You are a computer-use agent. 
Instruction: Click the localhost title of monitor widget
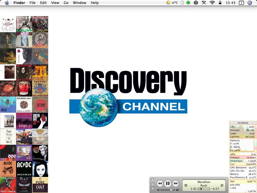coord(243,123)
